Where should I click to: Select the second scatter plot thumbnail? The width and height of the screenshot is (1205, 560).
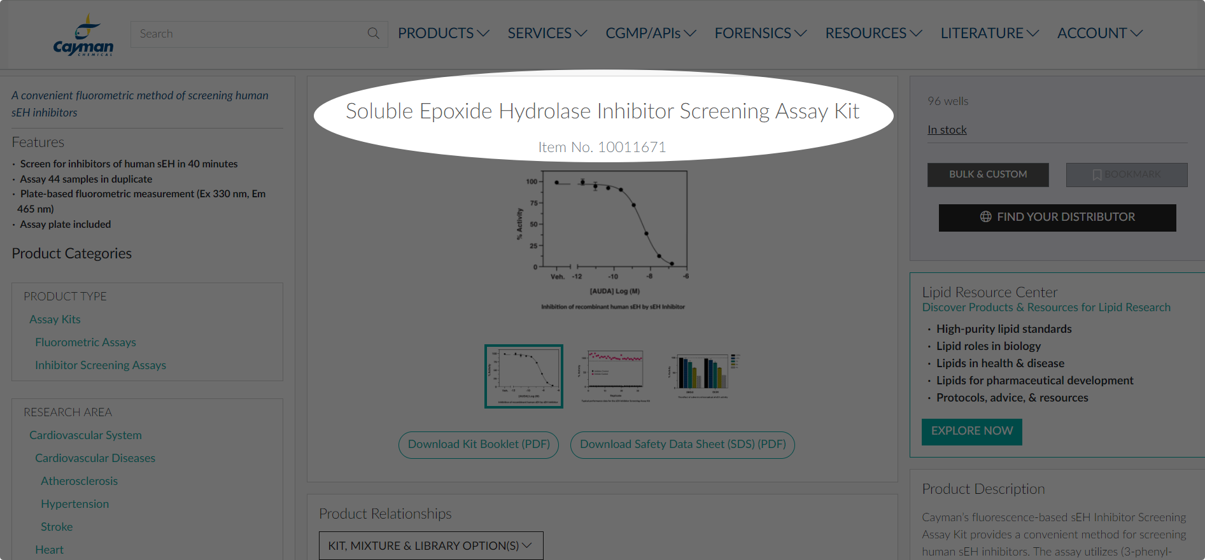tap(614, 376)
